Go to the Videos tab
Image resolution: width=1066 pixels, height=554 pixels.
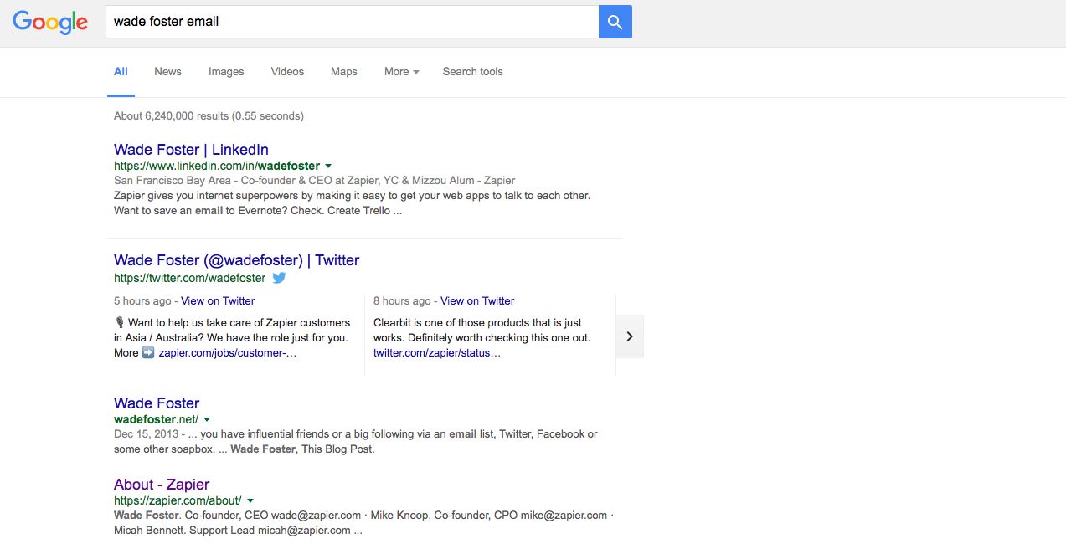click(x=287, y=72)
